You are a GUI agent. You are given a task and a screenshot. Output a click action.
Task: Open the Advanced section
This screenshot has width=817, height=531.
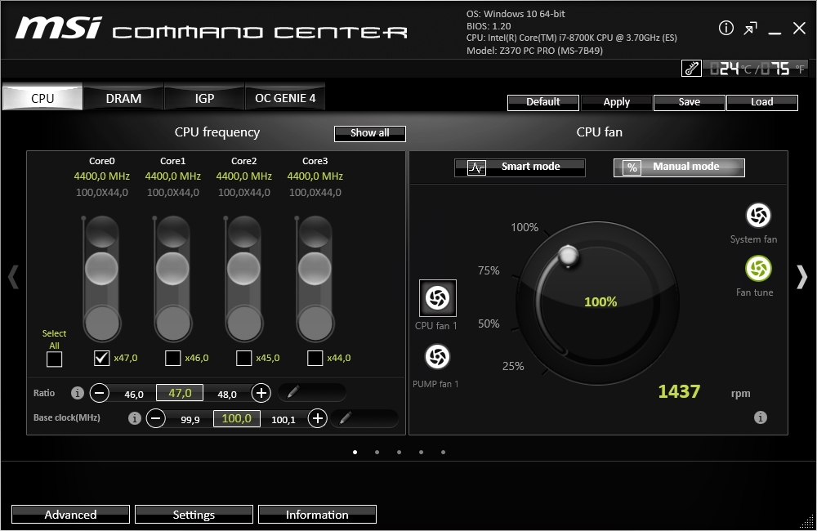70,515
